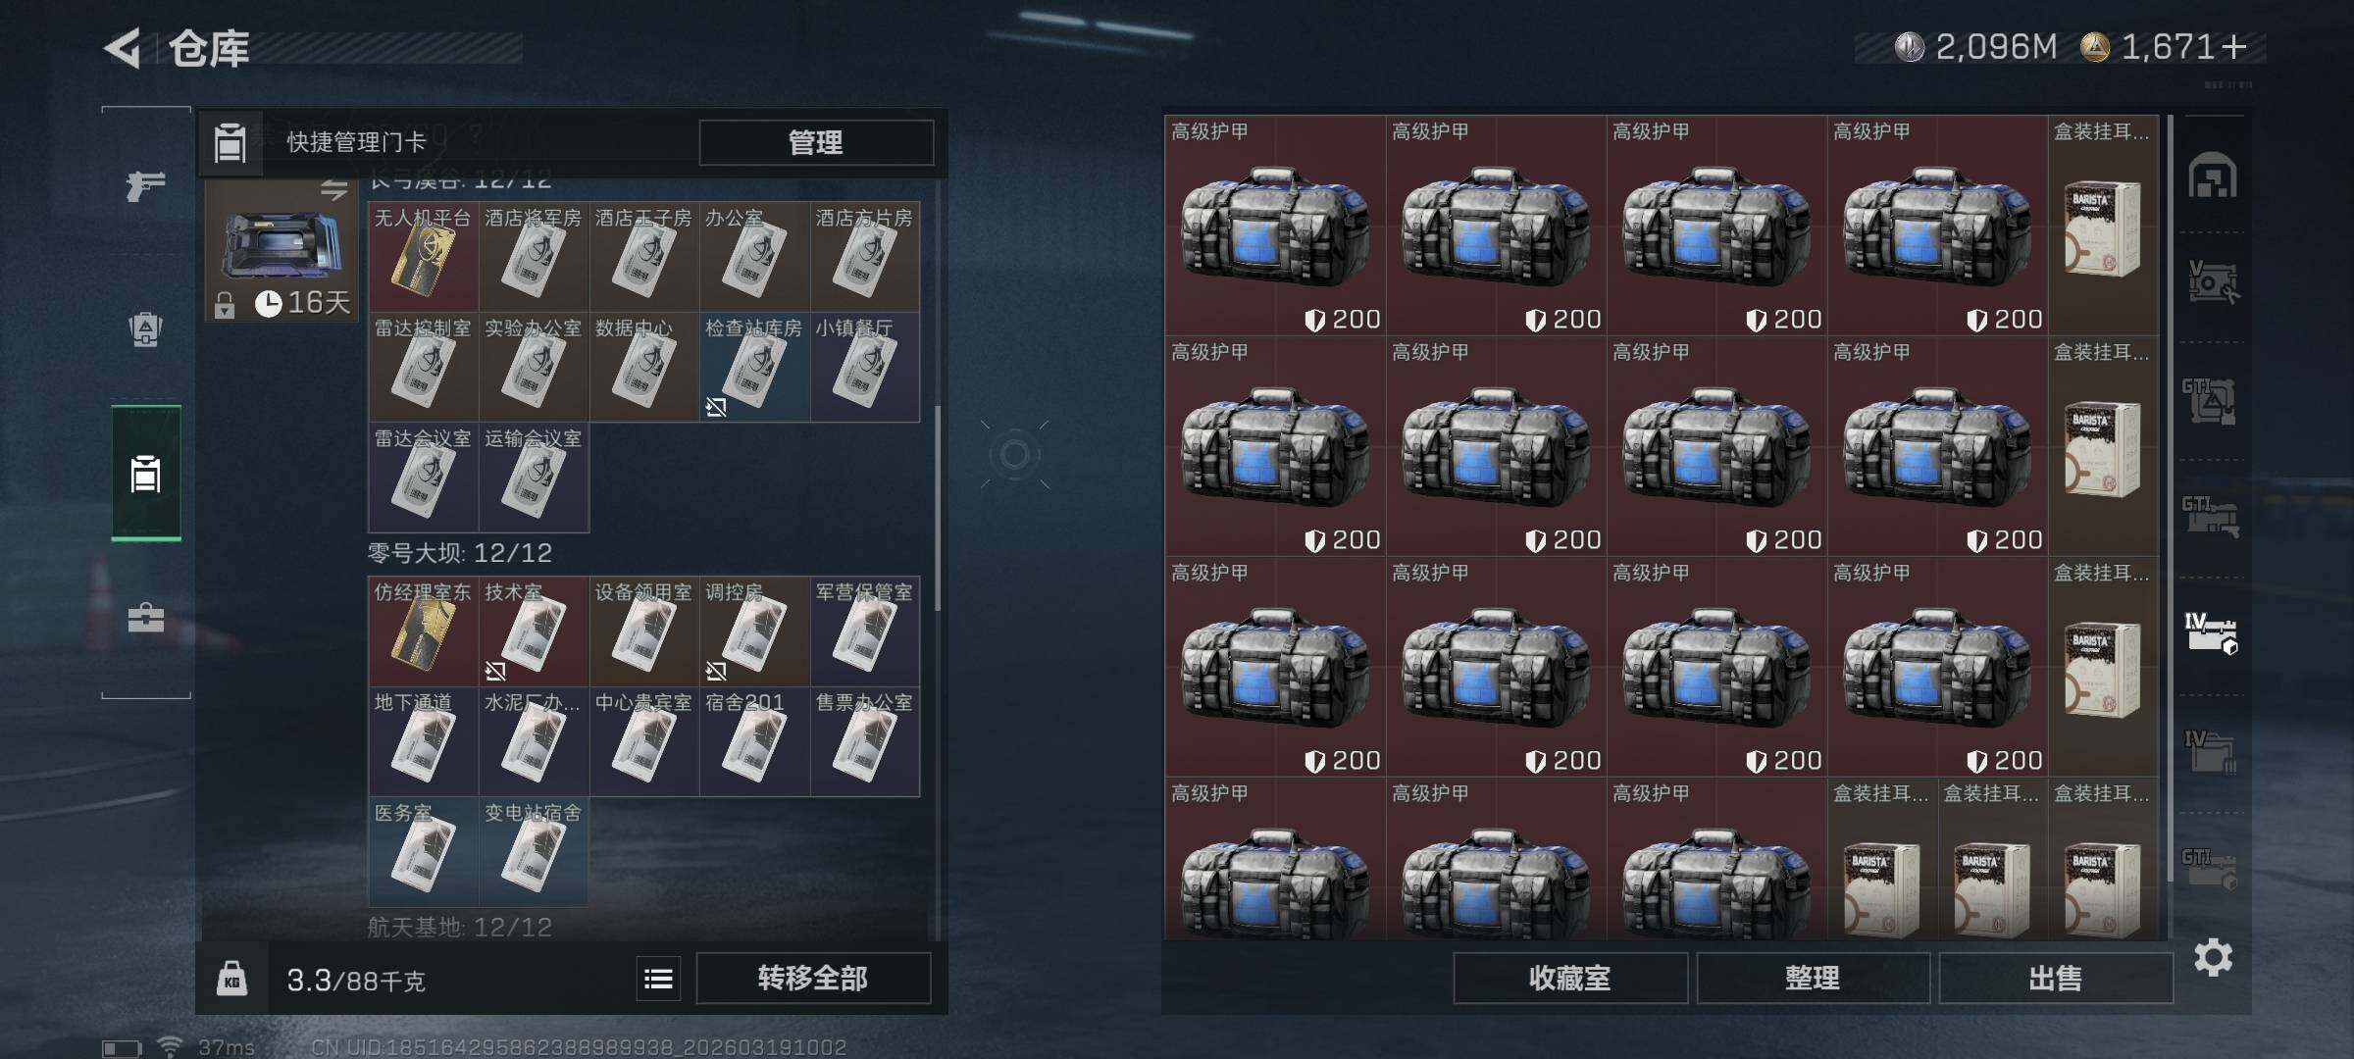Open the 收藏室 collection room
The height and width of the screenshot is (1059, 2354).
(1570, 979)
